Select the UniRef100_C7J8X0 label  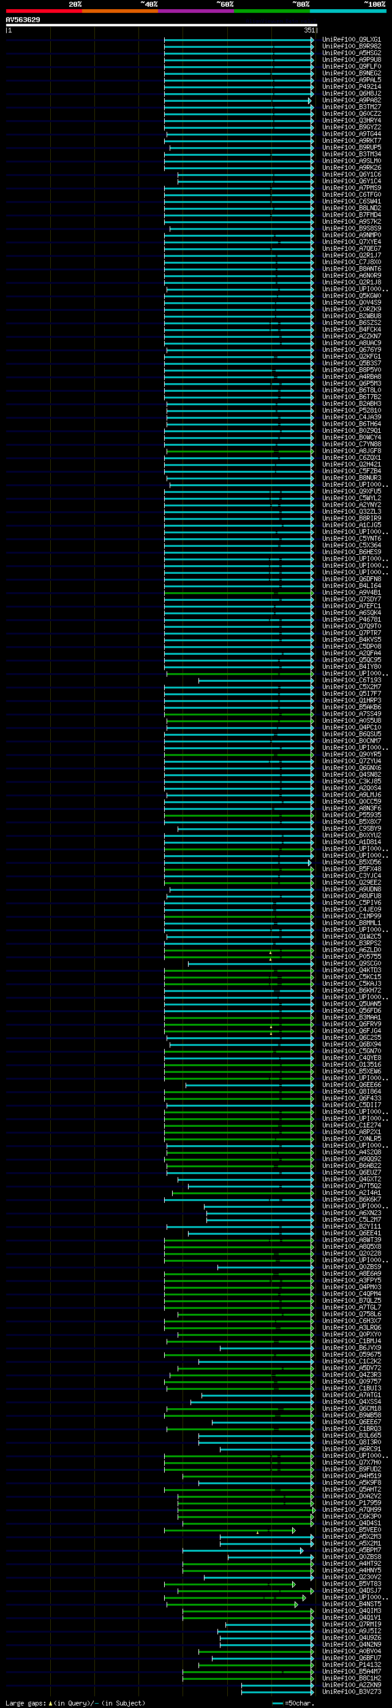coord(352,262)
